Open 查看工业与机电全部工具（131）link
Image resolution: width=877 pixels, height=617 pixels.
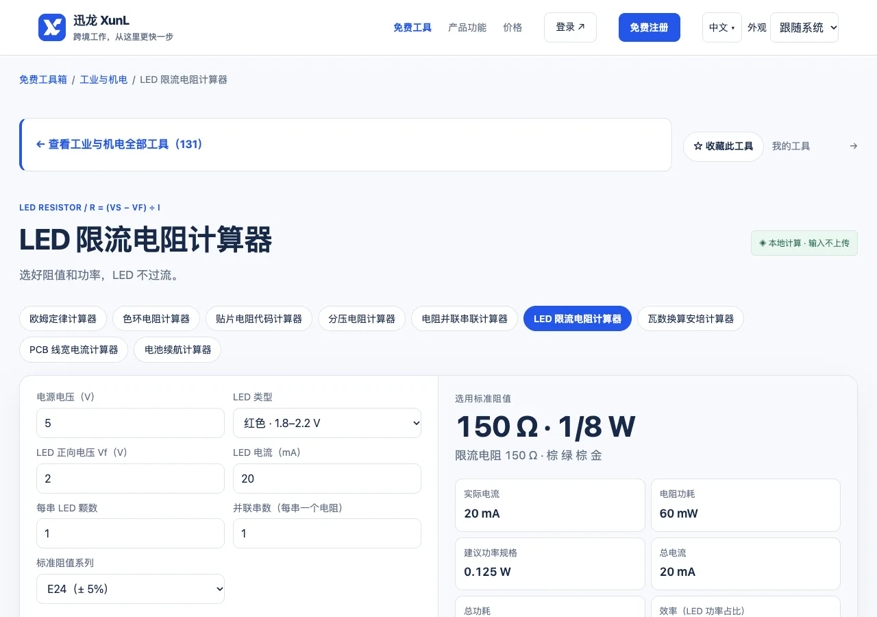point(119,145)
